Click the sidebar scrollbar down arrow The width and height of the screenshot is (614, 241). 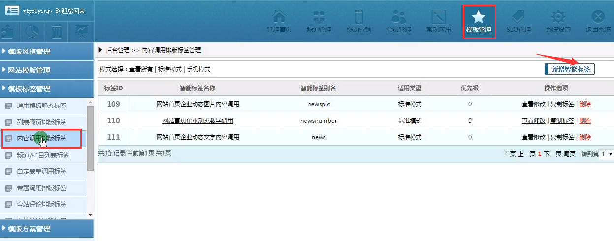click(90, 214)
